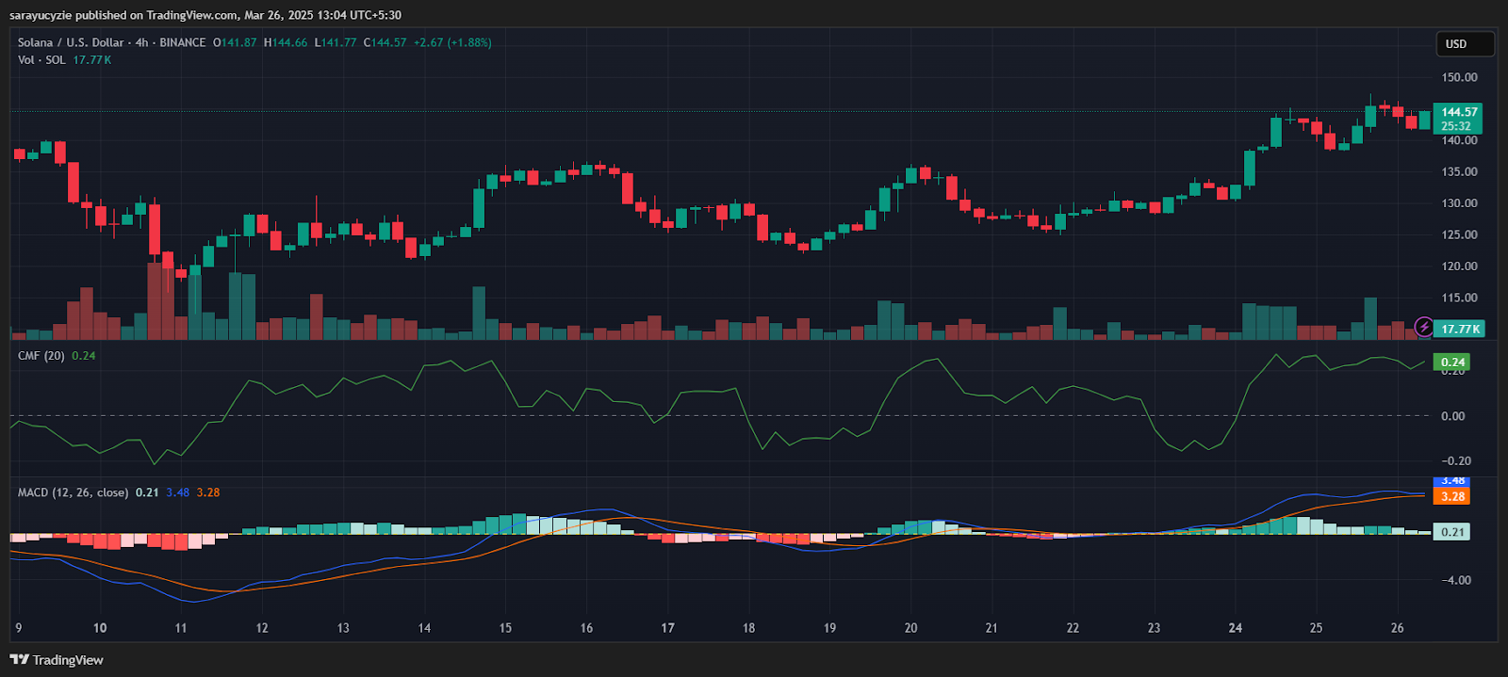Click date 20 on the time axis
Image resolution: width=1508 pixels, height=677 pixels.
[910, 628]
